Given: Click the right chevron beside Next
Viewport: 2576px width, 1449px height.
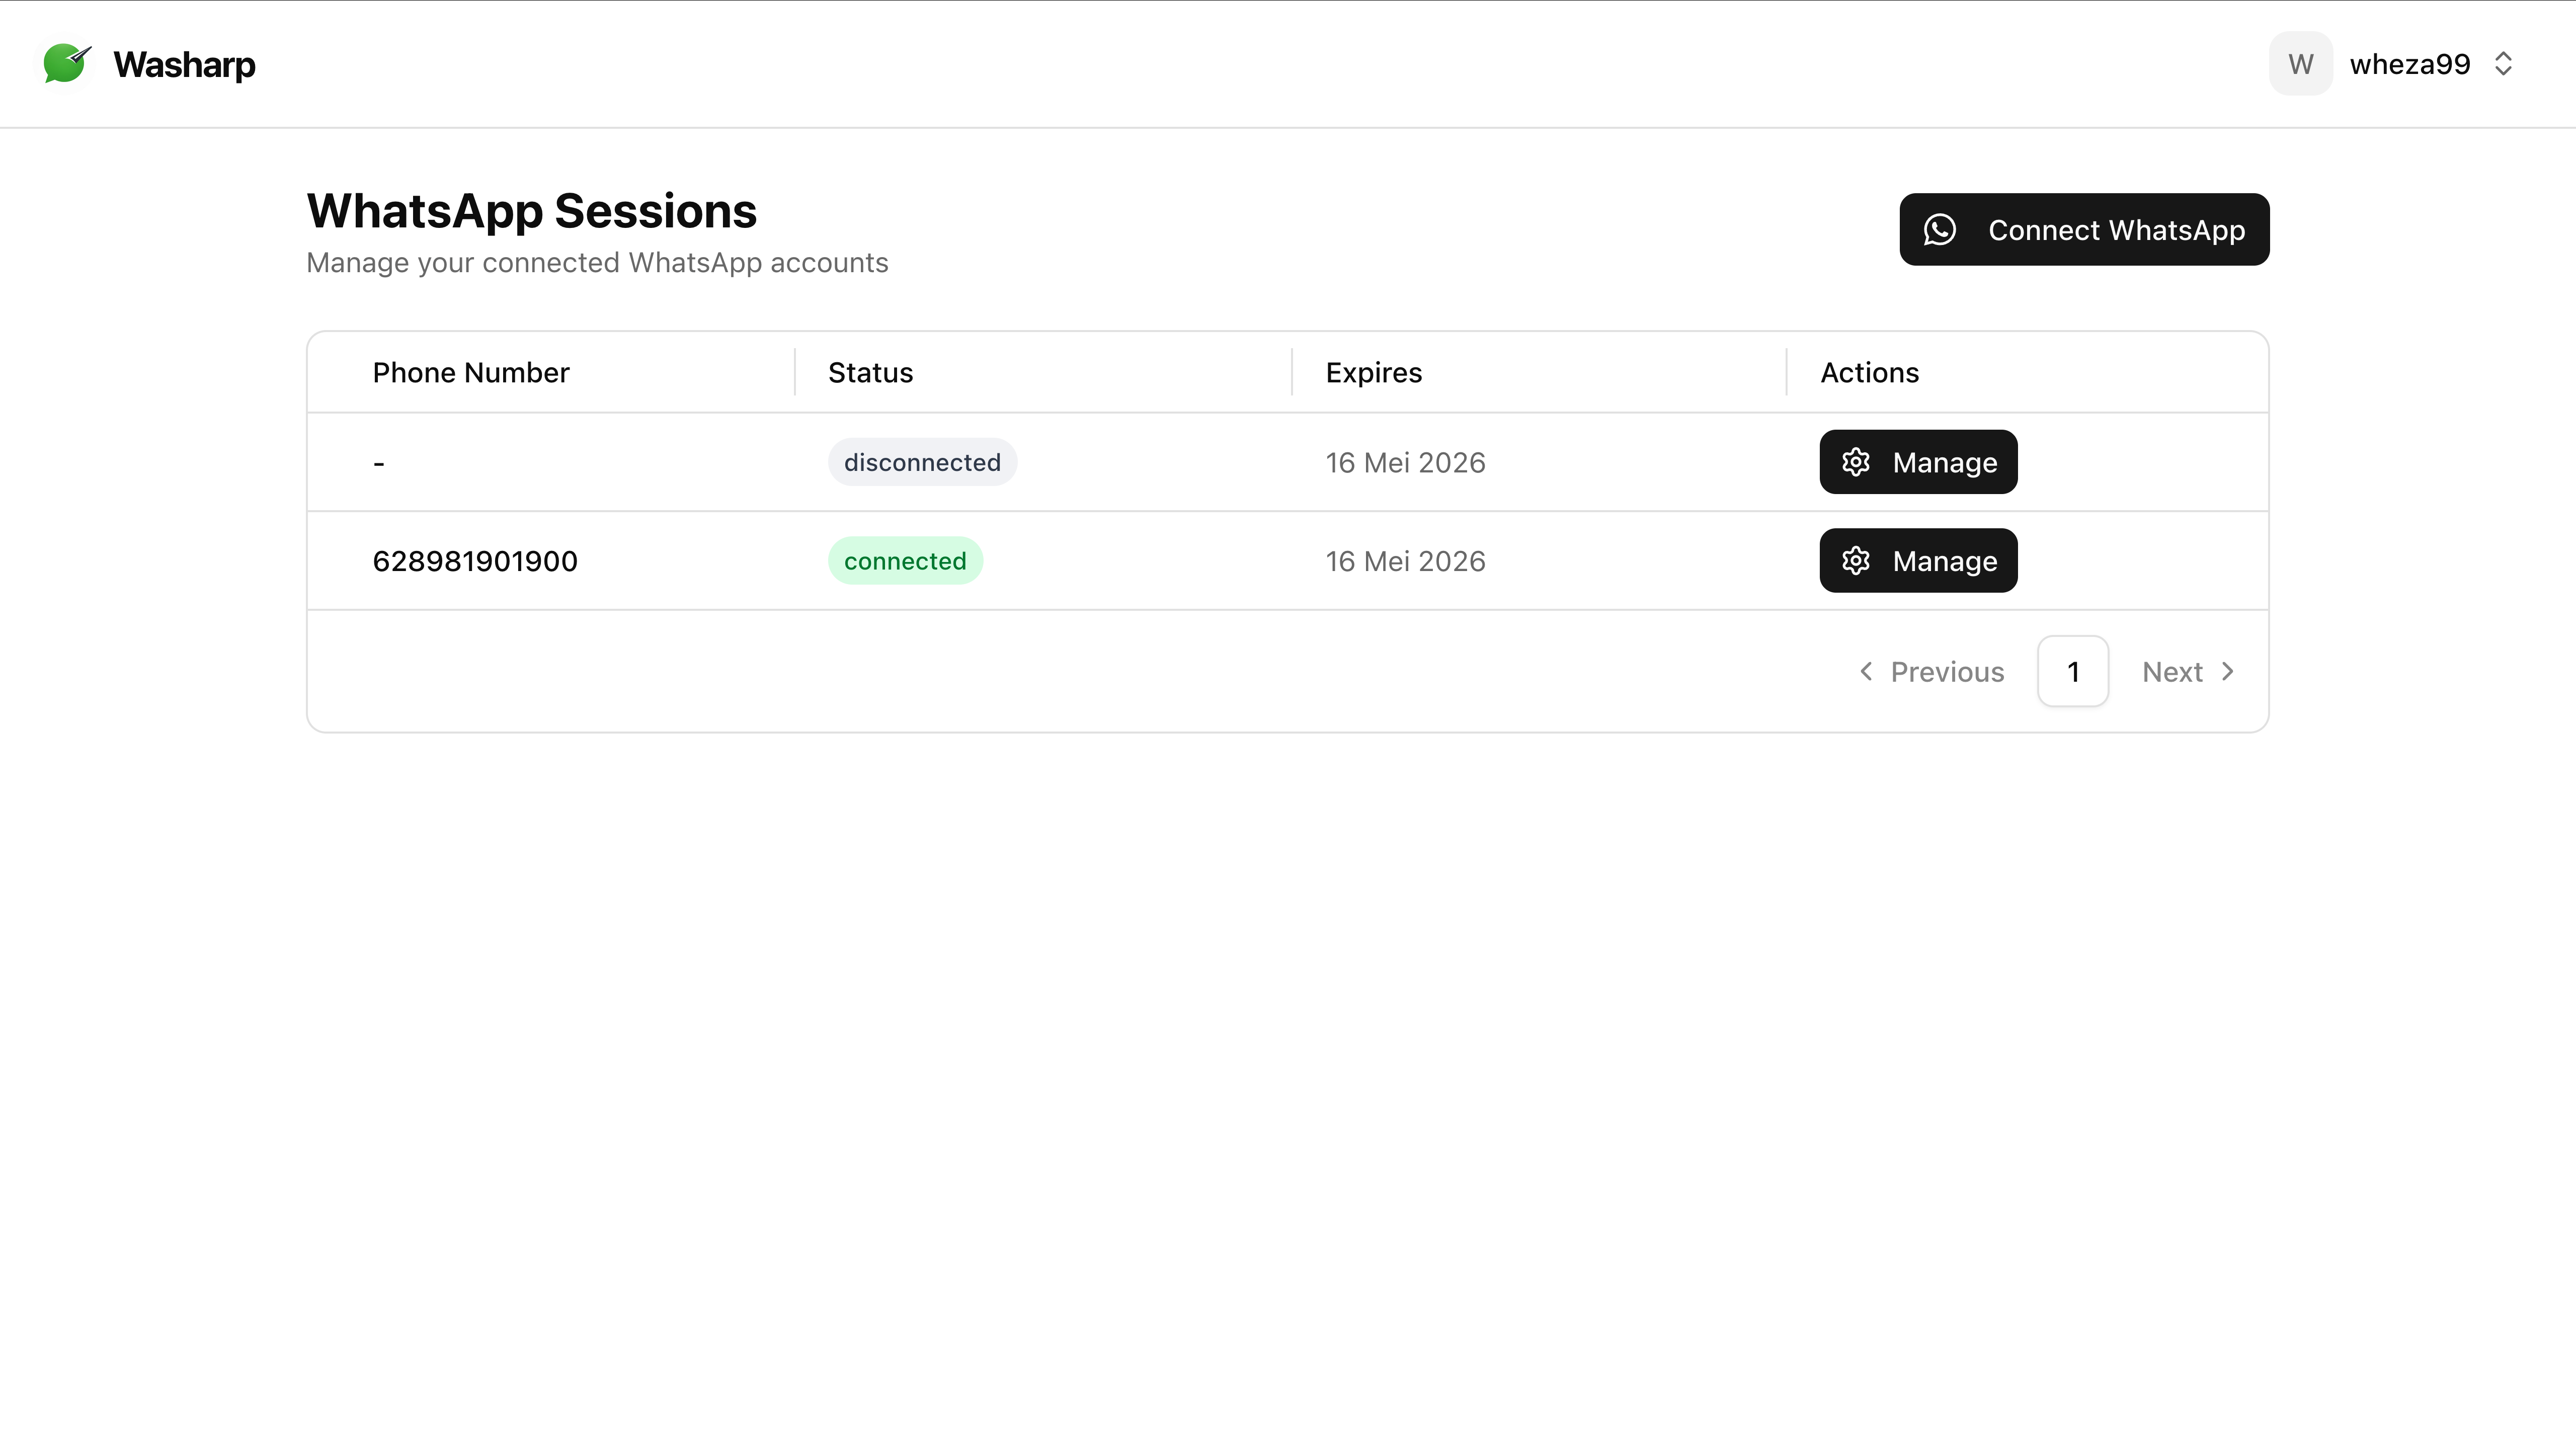Looking at the screenshot, I should click(x=2228, y=672).
